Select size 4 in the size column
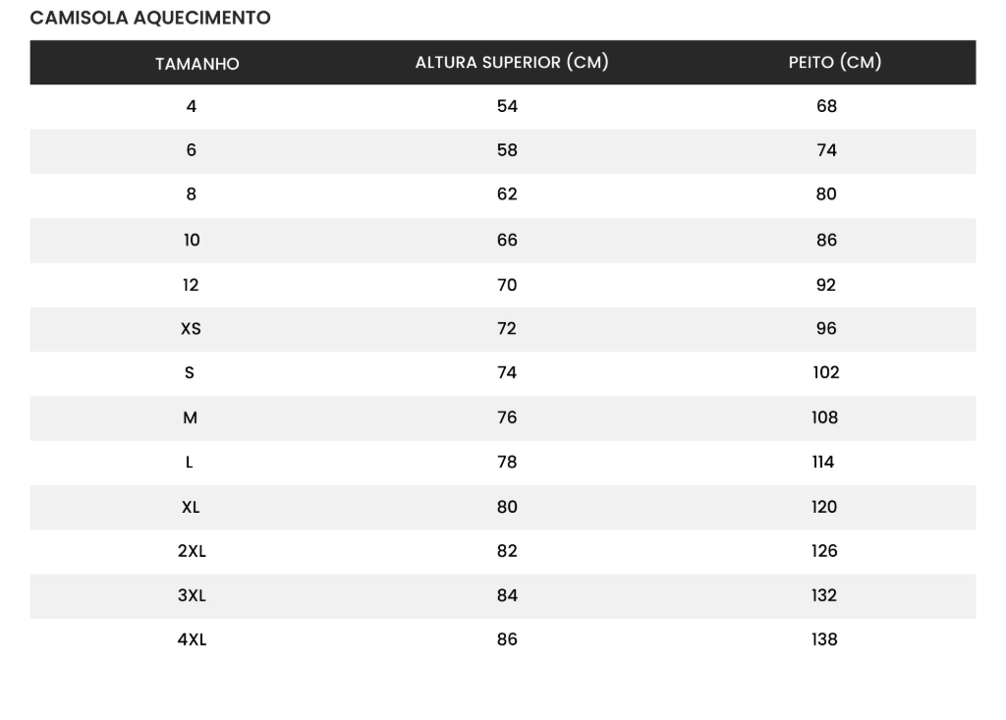 pyautogui.click(x=191, y=106)
